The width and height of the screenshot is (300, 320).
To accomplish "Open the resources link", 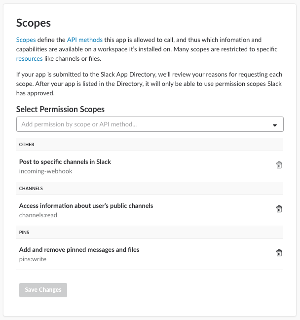I will [x=30, y=59].
